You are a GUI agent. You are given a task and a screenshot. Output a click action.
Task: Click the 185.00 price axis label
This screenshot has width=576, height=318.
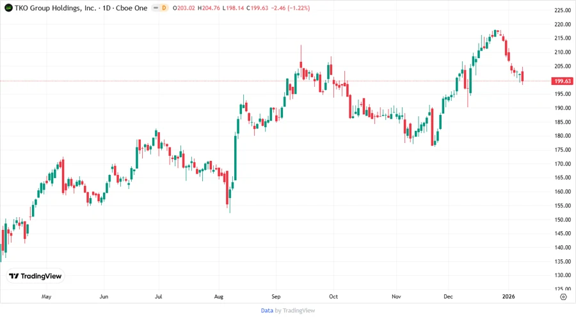point(563,121)
